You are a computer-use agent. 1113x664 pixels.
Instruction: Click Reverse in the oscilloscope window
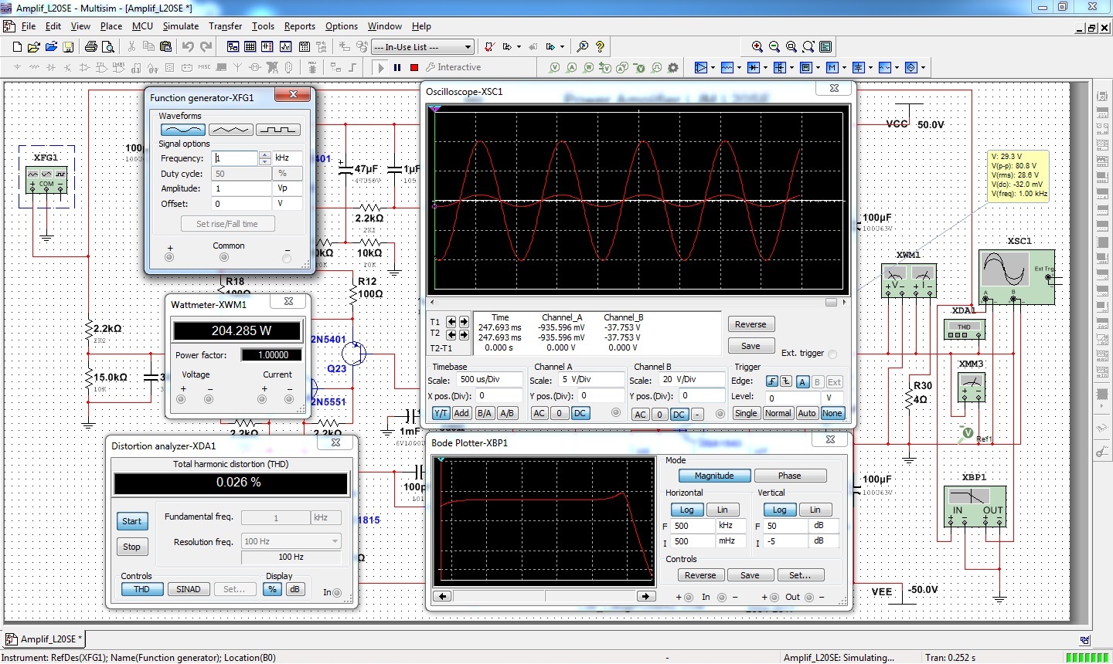751,324
